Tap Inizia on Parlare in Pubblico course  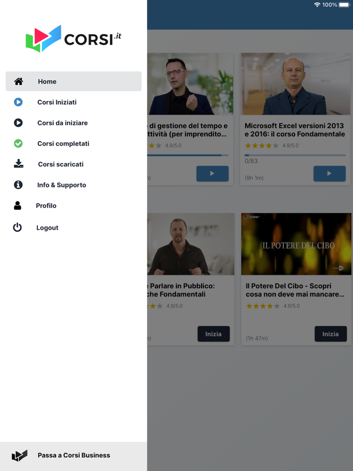tap(214, 334)
